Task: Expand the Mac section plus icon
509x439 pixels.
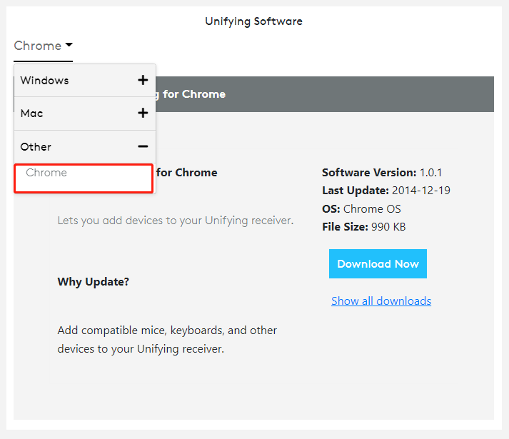Action: tap(143, 113)
